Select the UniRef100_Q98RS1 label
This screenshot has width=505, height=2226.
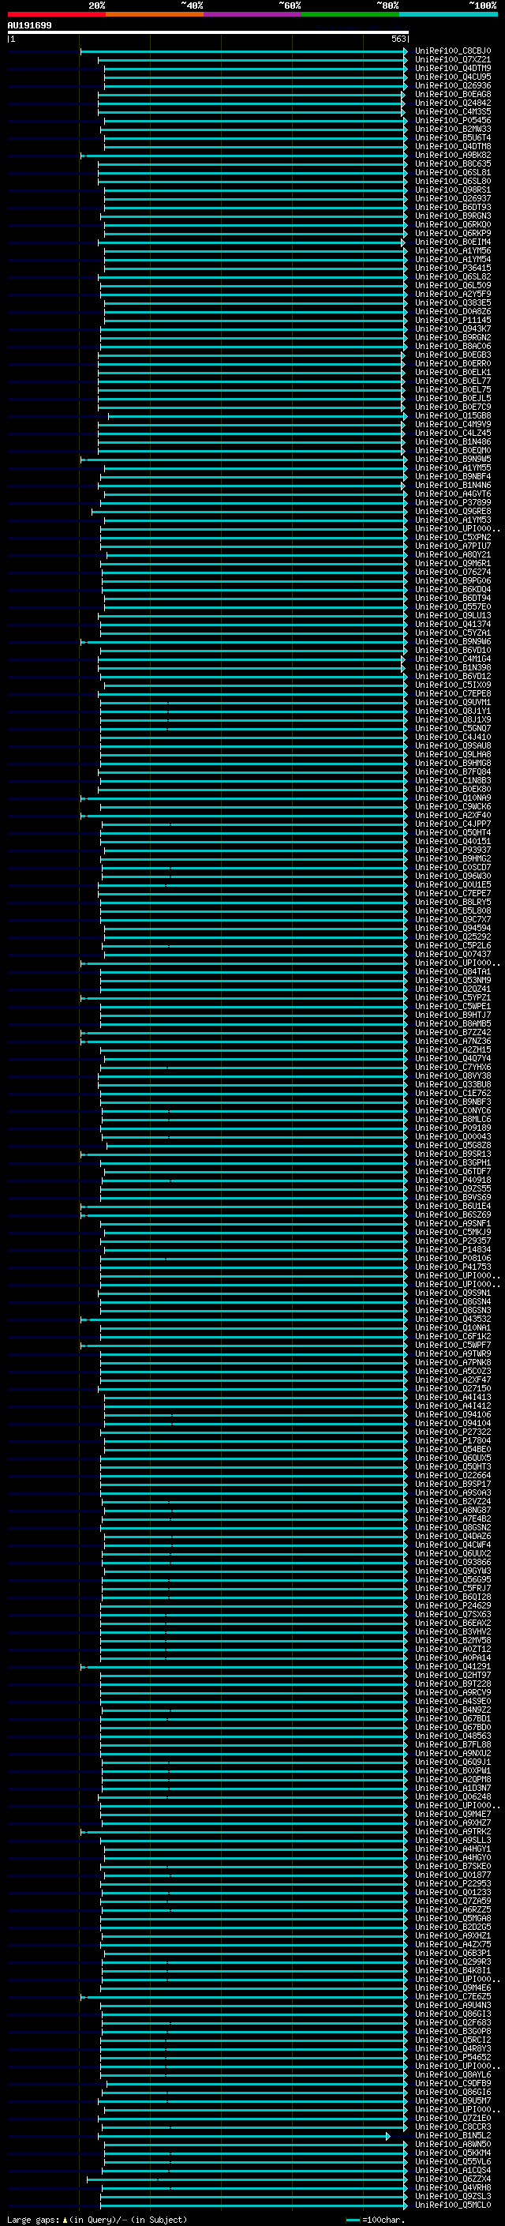(453, 190)
